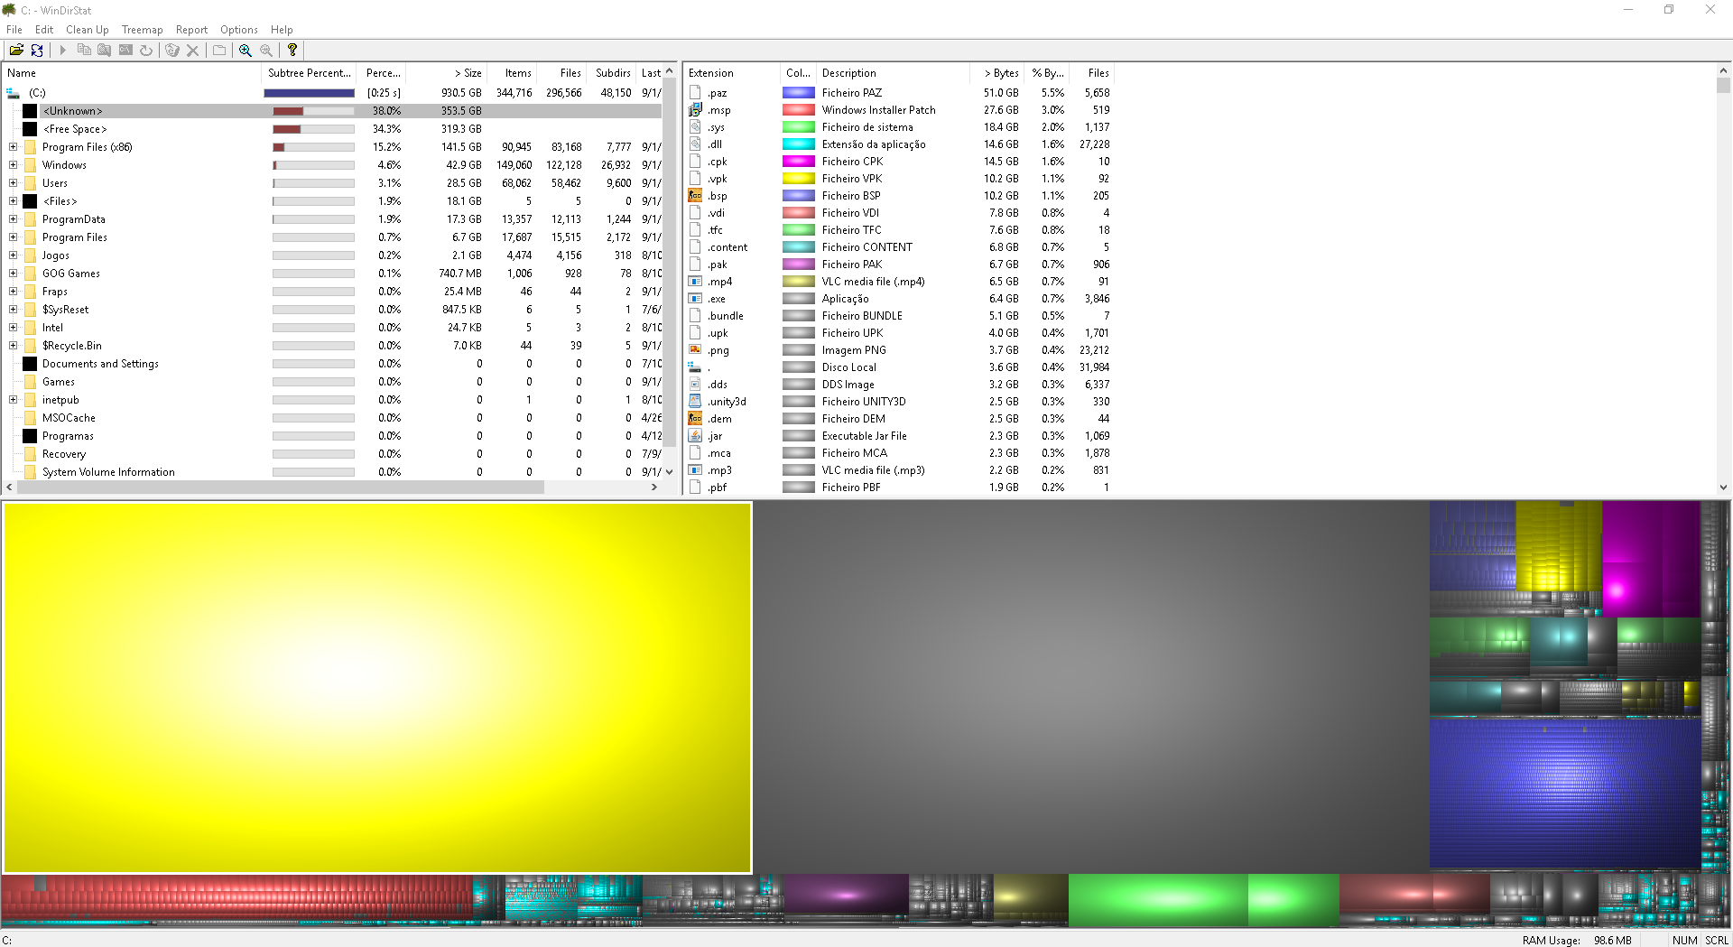Click the .jar file icon

pyautogui.click(x=695, y=436)
